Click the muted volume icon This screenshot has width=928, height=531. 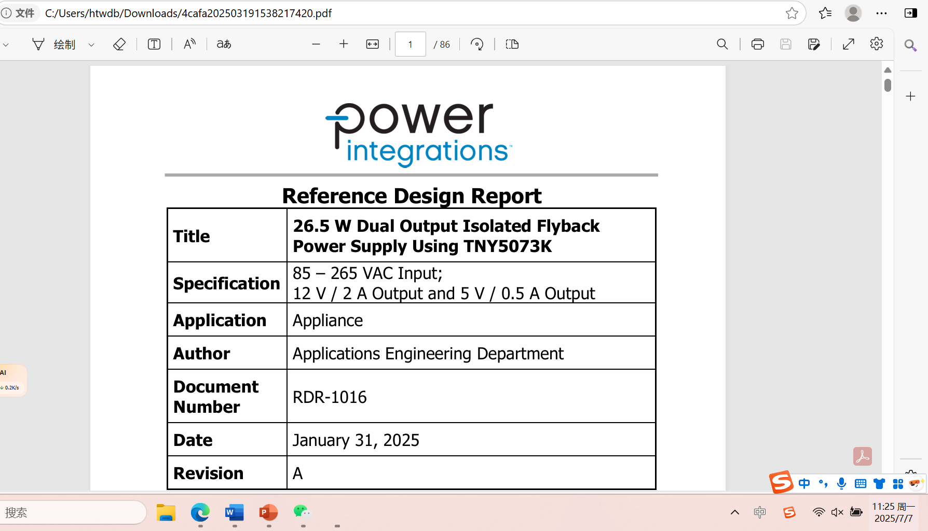[837, 512]
